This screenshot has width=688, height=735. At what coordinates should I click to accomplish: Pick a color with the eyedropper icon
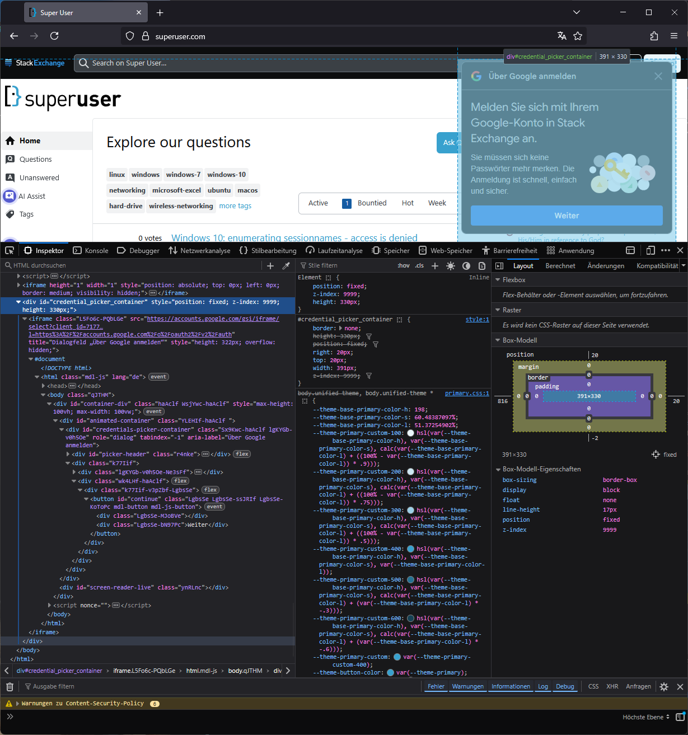286,266
